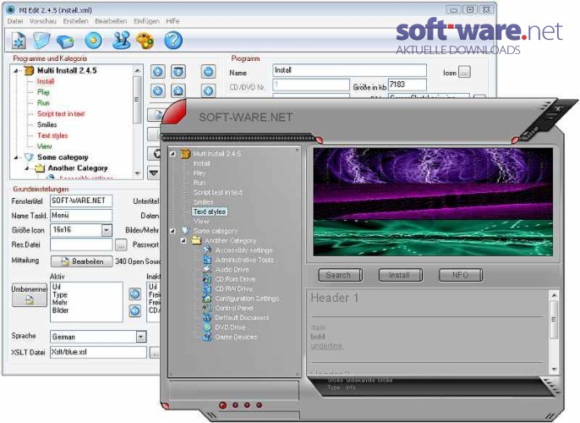
Task: Click the preview description scrollbar thumb
Action: (554, 320)
